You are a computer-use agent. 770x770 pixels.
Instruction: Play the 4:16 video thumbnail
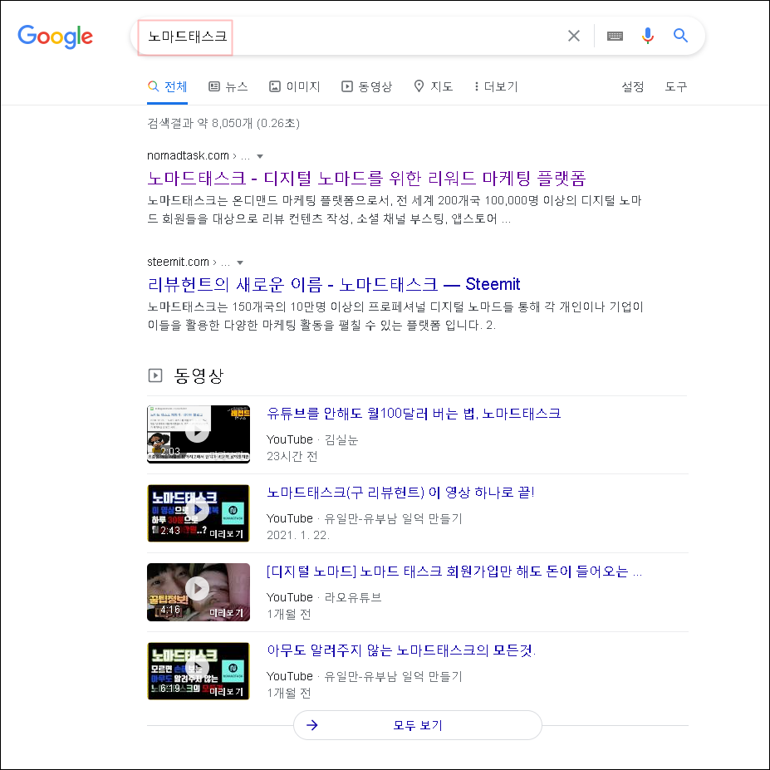coord(199,592)
